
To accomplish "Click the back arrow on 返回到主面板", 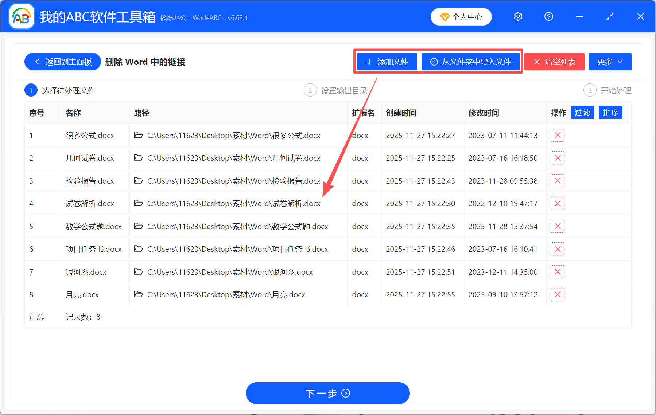I will point(37,62).
